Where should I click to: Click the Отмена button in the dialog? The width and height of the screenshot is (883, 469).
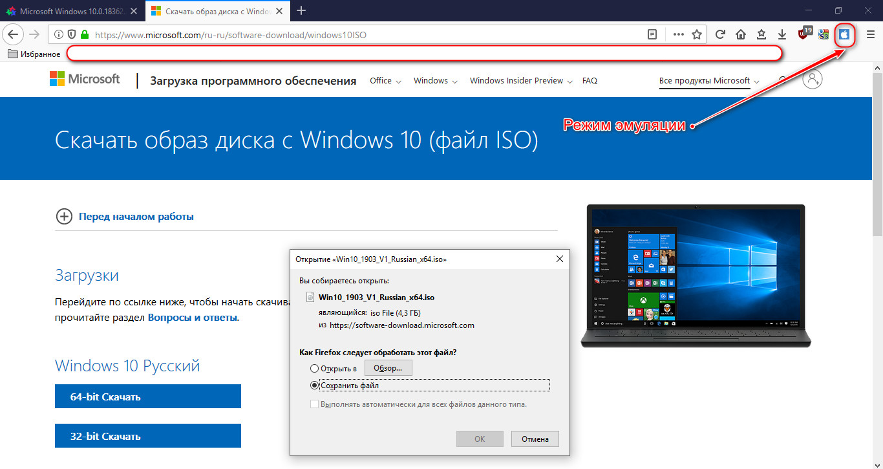tap(535, 439)
